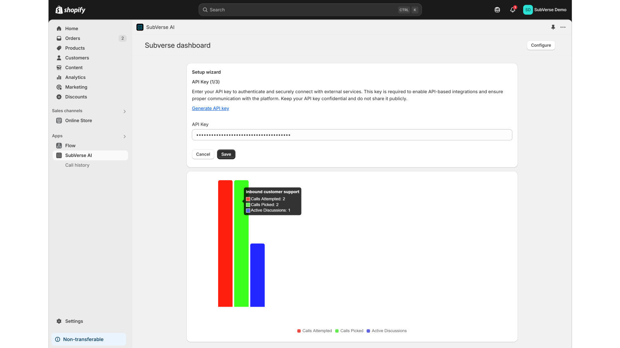Image resolution: width=620 pixels, height=348 pixels.
Task: Open Products via its label icon
Action: (59, 48)
